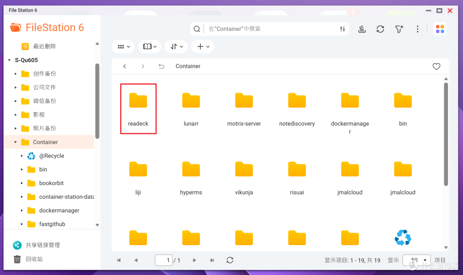
Task: Go to the last page
Action: [x=212, y=260]
